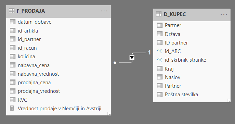Toggle hidden eye icon for id_ABC
235x124 pixels.
tap(160, 51)
